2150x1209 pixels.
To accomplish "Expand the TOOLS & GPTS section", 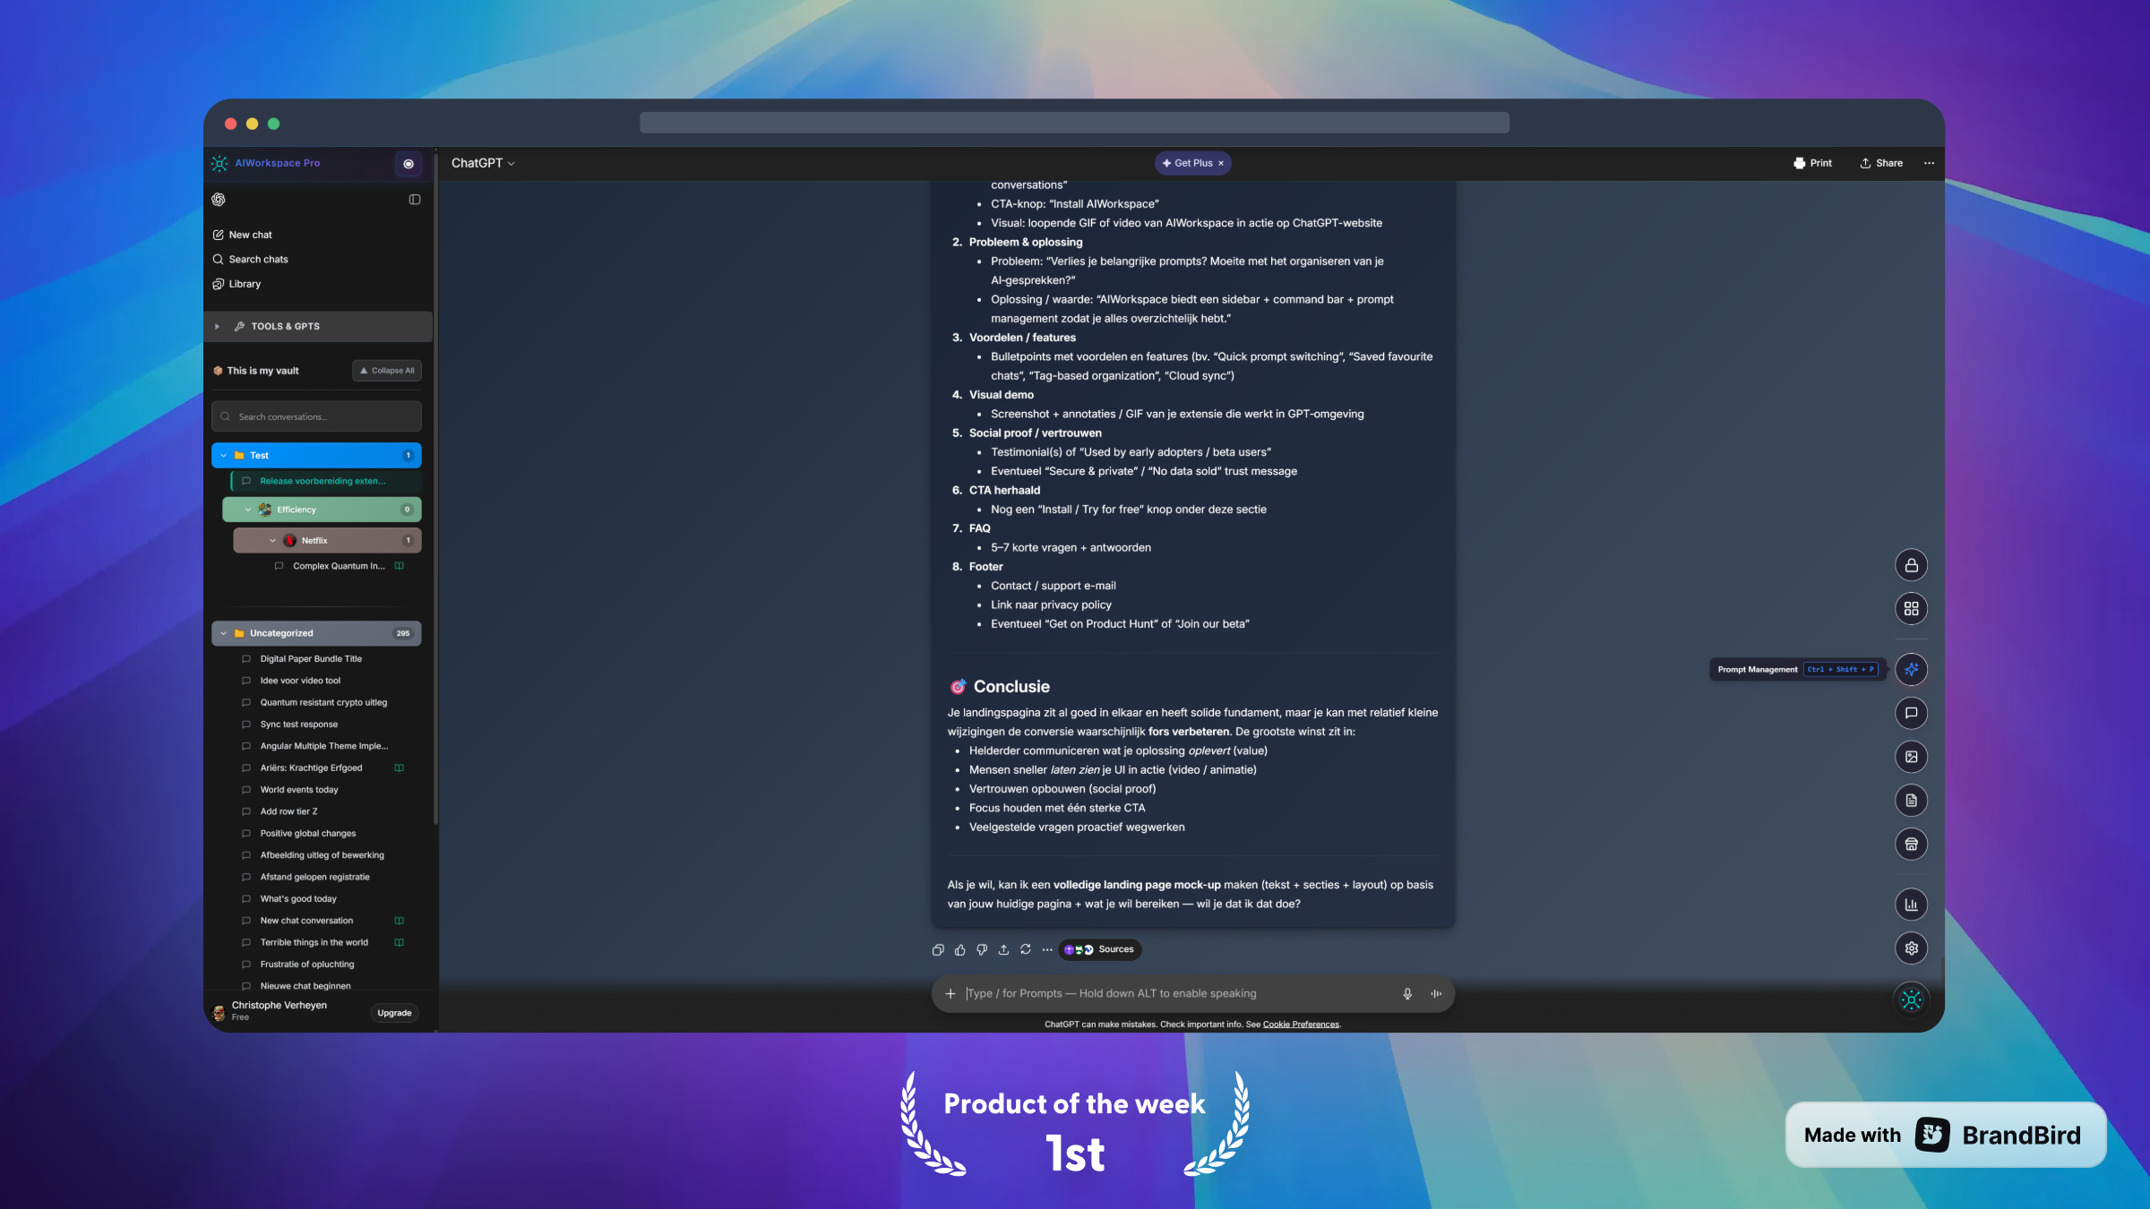I will pyautogui.click(x=217, y=326).
